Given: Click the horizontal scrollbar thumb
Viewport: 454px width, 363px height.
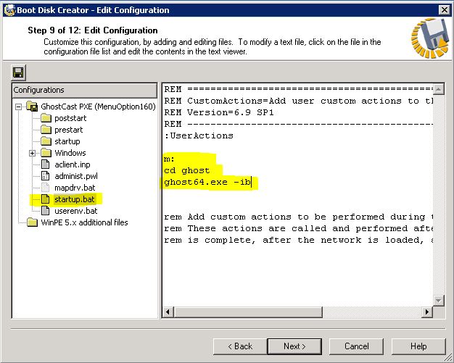Looking at the screenshot, I should point(248,312).
